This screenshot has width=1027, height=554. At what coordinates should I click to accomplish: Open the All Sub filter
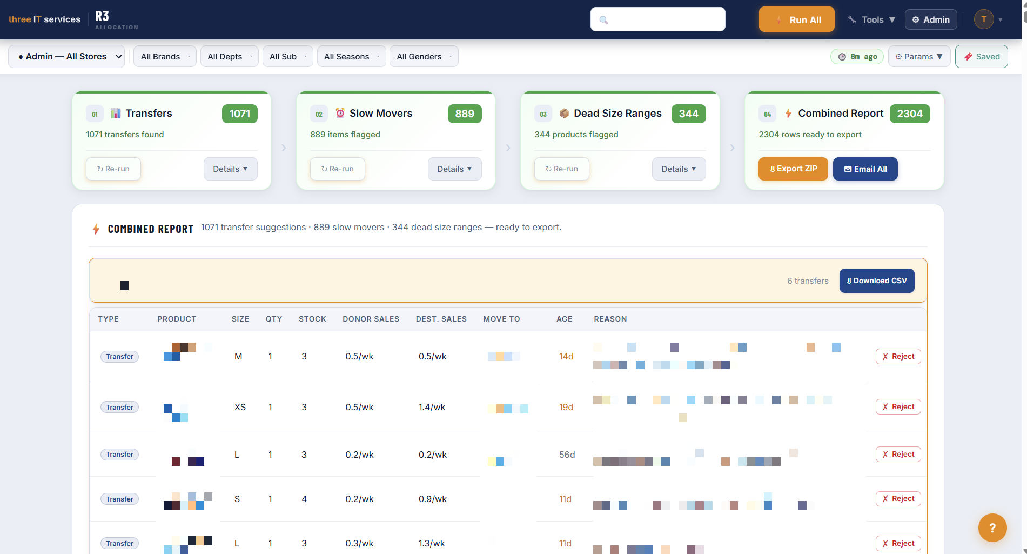[288, 56]
